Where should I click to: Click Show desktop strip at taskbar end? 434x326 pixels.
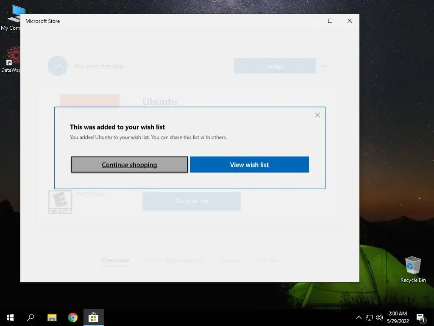click(x=433, y=318)
